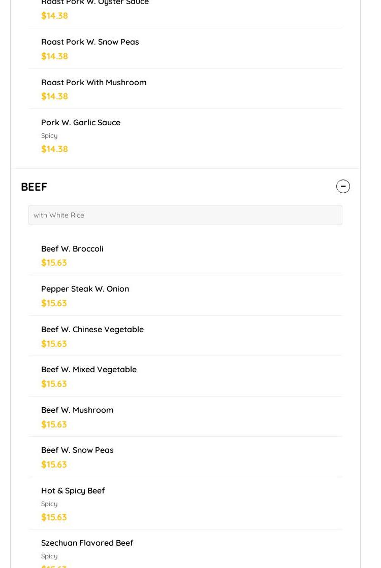Pick Beef W. Mushroom item
381x568 pixels.
coord(77,410)
